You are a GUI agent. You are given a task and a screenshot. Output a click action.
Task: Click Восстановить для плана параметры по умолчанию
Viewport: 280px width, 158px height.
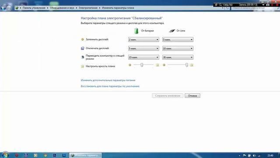point(110,86)
